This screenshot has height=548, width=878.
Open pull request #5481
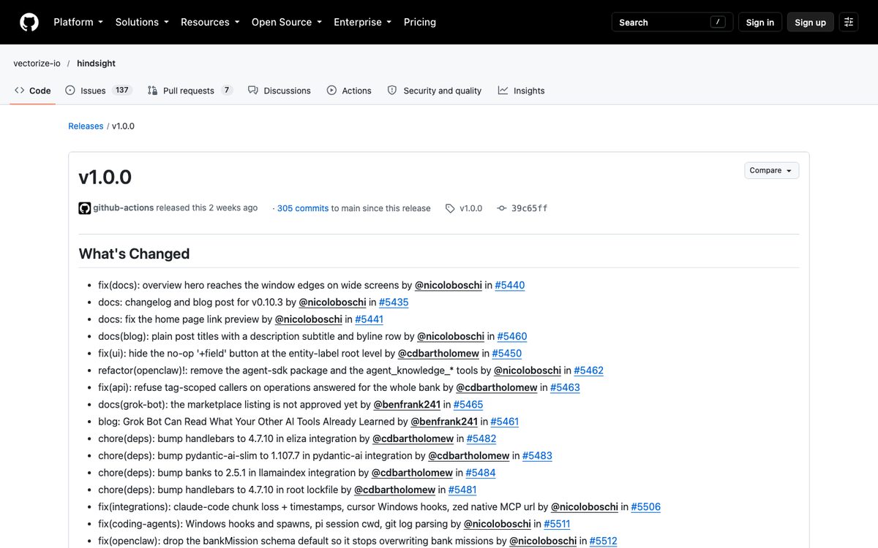[462, 490]
